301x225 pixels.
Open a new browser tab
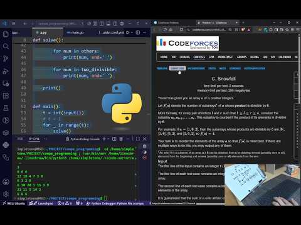243,22
